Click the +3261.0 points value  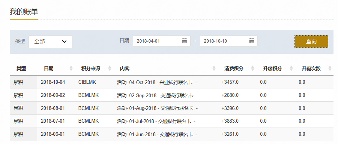coord(230,134)
